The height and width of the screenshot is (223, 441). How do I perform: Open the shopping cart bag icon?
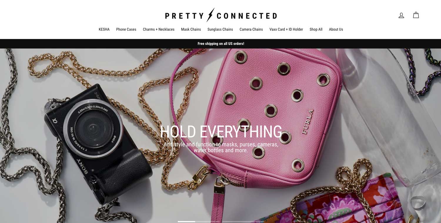coord(416,15)
